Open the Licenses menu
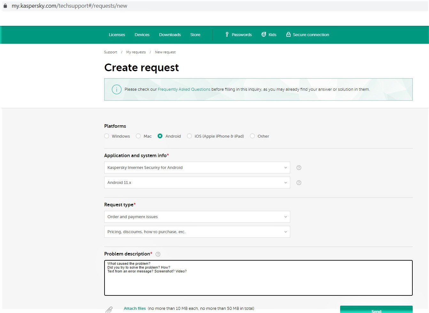The height and width of the screenshot is (313, 429). [117, 34]
